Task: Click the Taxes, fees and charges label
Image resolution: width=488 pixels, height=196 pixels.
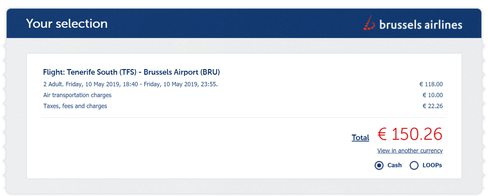Action: 75,106
